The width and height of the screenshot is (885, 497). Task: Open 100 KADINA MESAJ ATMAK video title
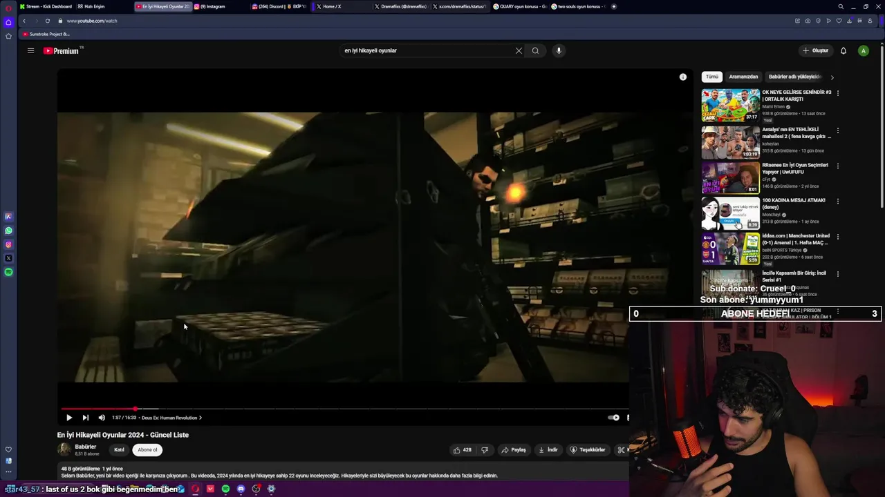click(x=794, y=204)
